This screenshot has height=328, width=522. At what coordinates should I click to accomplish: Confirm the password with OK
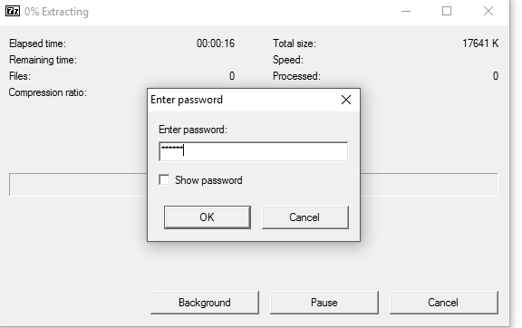pos(207,217)
